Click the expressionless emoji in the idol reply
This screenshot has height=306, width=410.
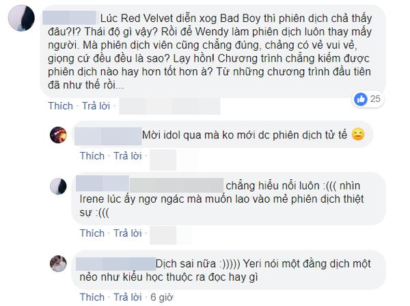pyautogui.click(x=358, y=134)
